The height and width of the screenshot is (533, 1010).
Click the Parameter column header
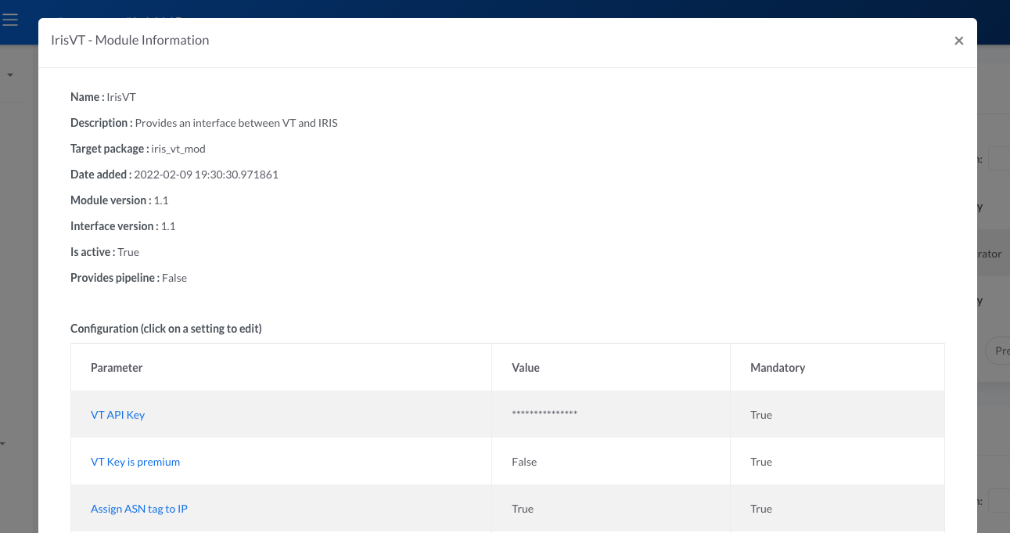pyautogui.click(x=117, y=367)
